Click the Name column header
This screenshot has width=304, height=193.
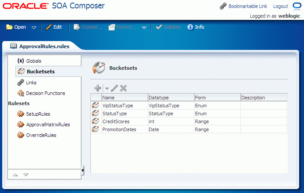click(x=125, y=98)
